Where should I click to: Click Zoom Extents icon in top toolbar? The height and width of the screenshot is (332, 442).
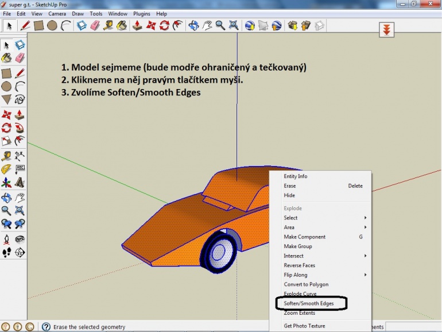click(234, 25)
